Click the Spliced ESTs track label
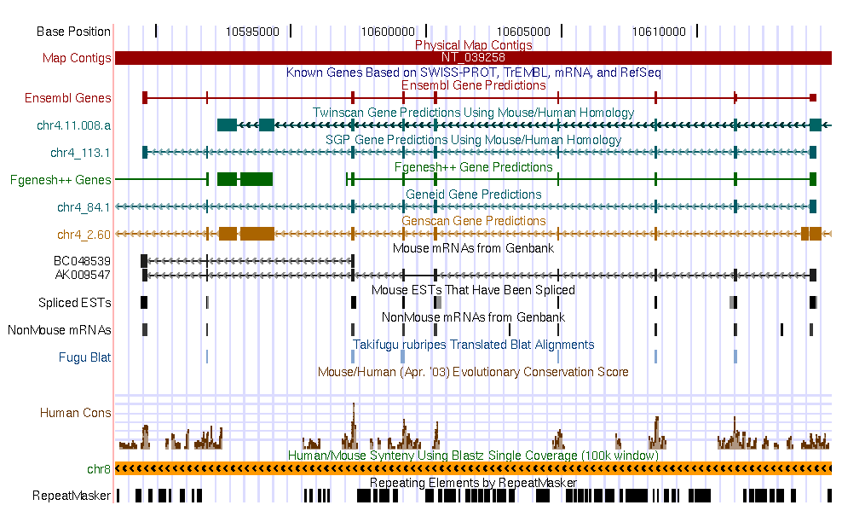The width and height of the screenshot is (842, 505). pos(74,303)
